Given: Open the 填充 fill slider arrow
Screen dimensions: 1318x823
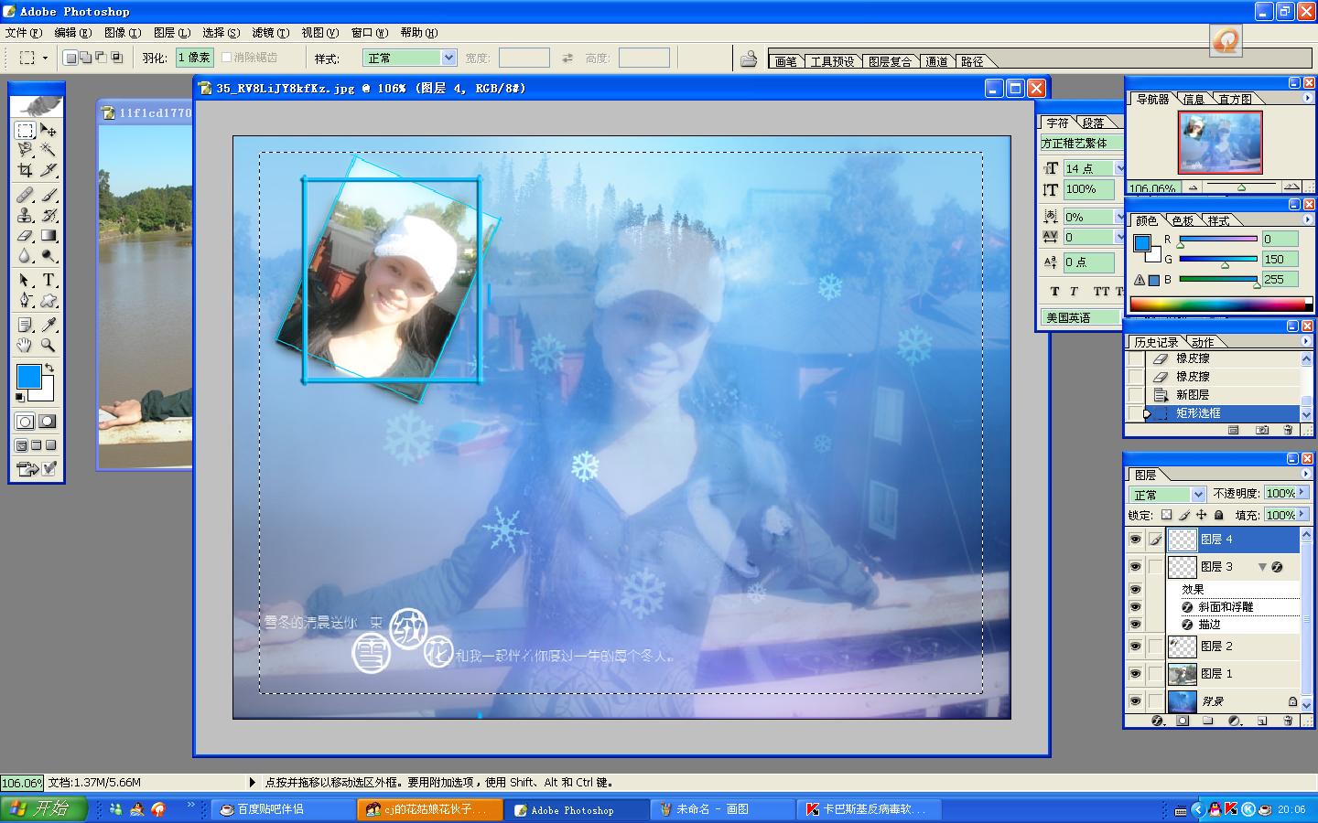Looking at the screenshot, I should [1303, 514].
